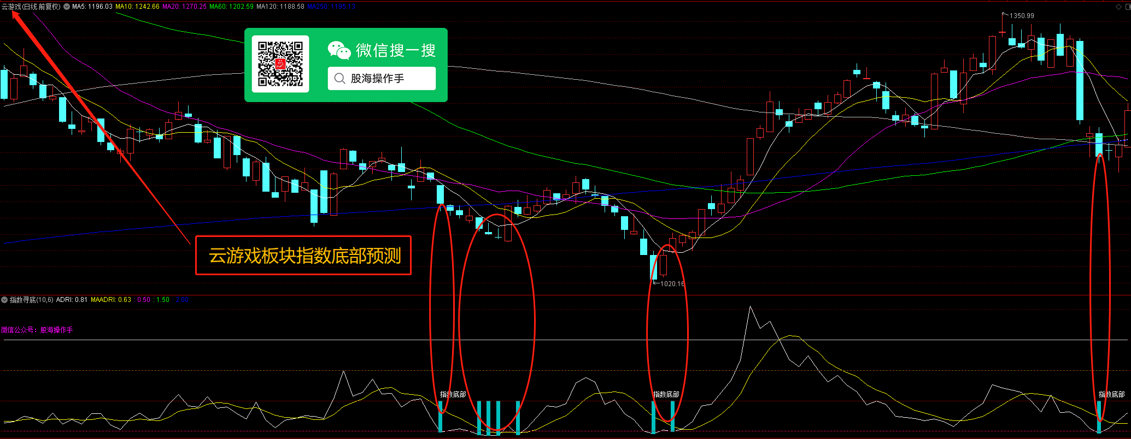
Task: Click the 云游戏(日线,前复权) chart title
Action: click(x=31, y=7)
